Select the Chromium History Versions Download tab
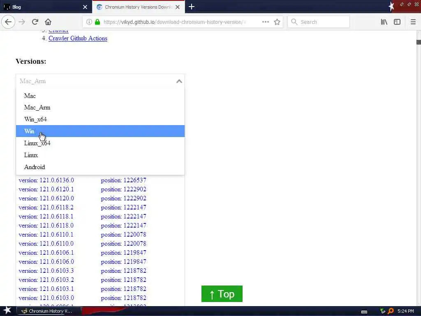Image resolution: width=421 pixels, height=316 pixels. click(x=138, y=7)
